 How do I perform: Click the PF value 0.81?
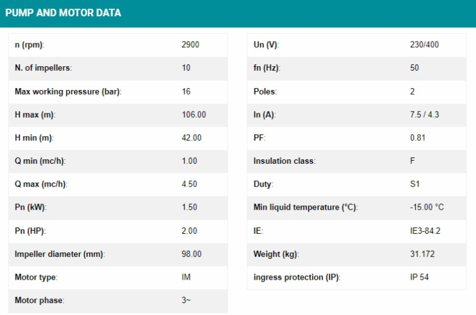click(417, 138)
